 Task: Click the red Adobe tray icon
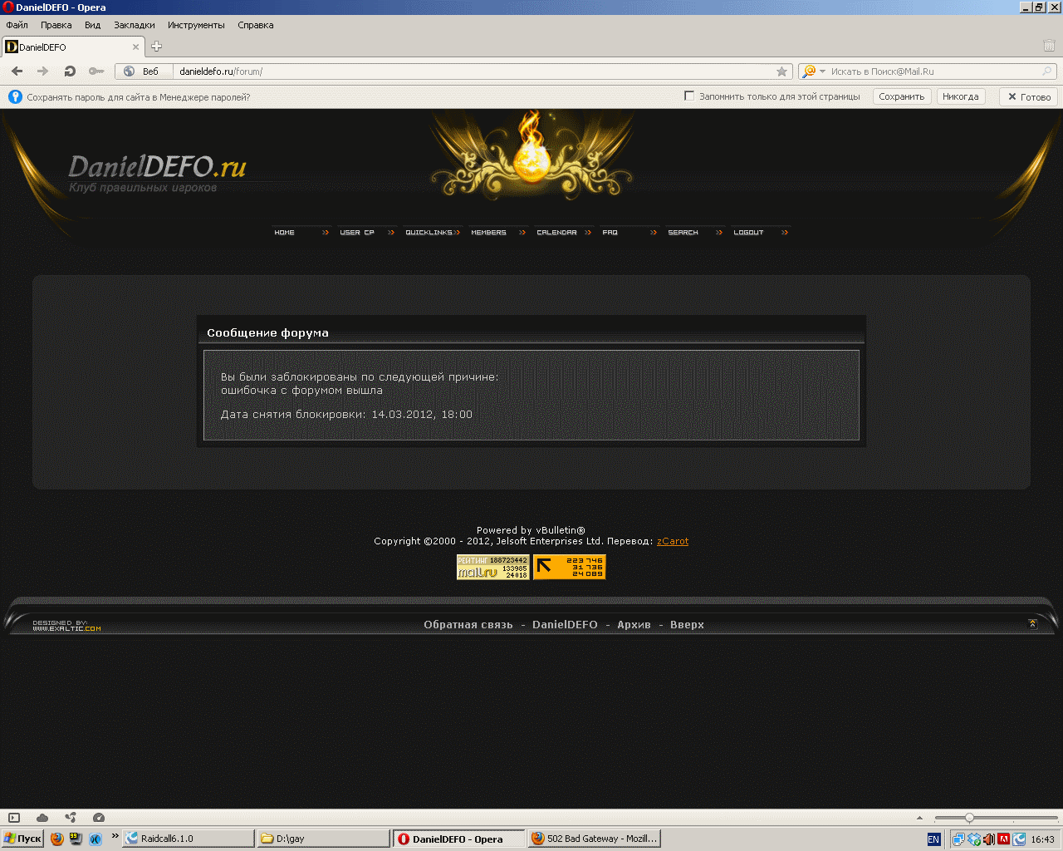pos(1003,839)
